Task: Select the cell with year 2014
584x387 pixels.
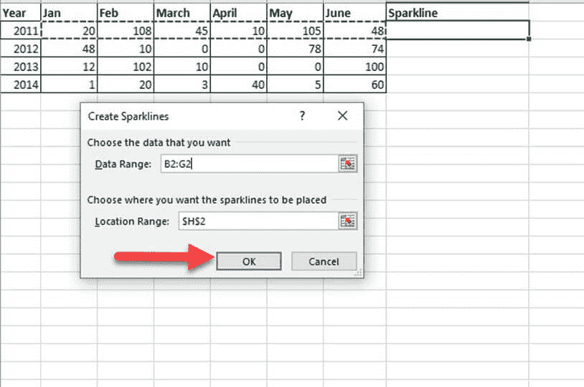Action: (21, 84)
